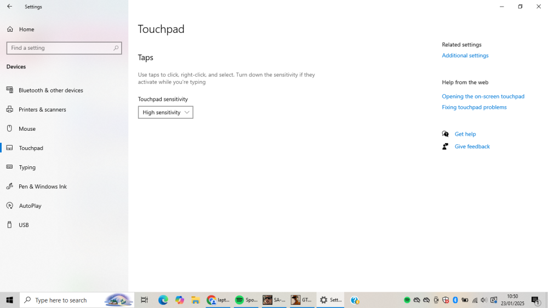Click the printer icon in sidebar

[x=10, y=109]
